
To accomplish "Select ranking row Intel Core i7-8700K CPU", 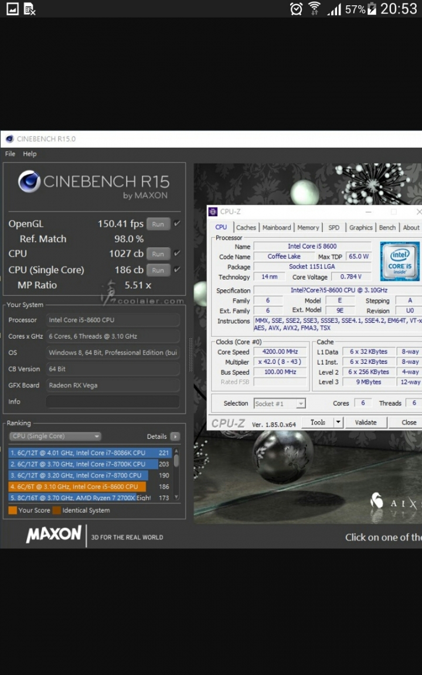I will [90, 464].
